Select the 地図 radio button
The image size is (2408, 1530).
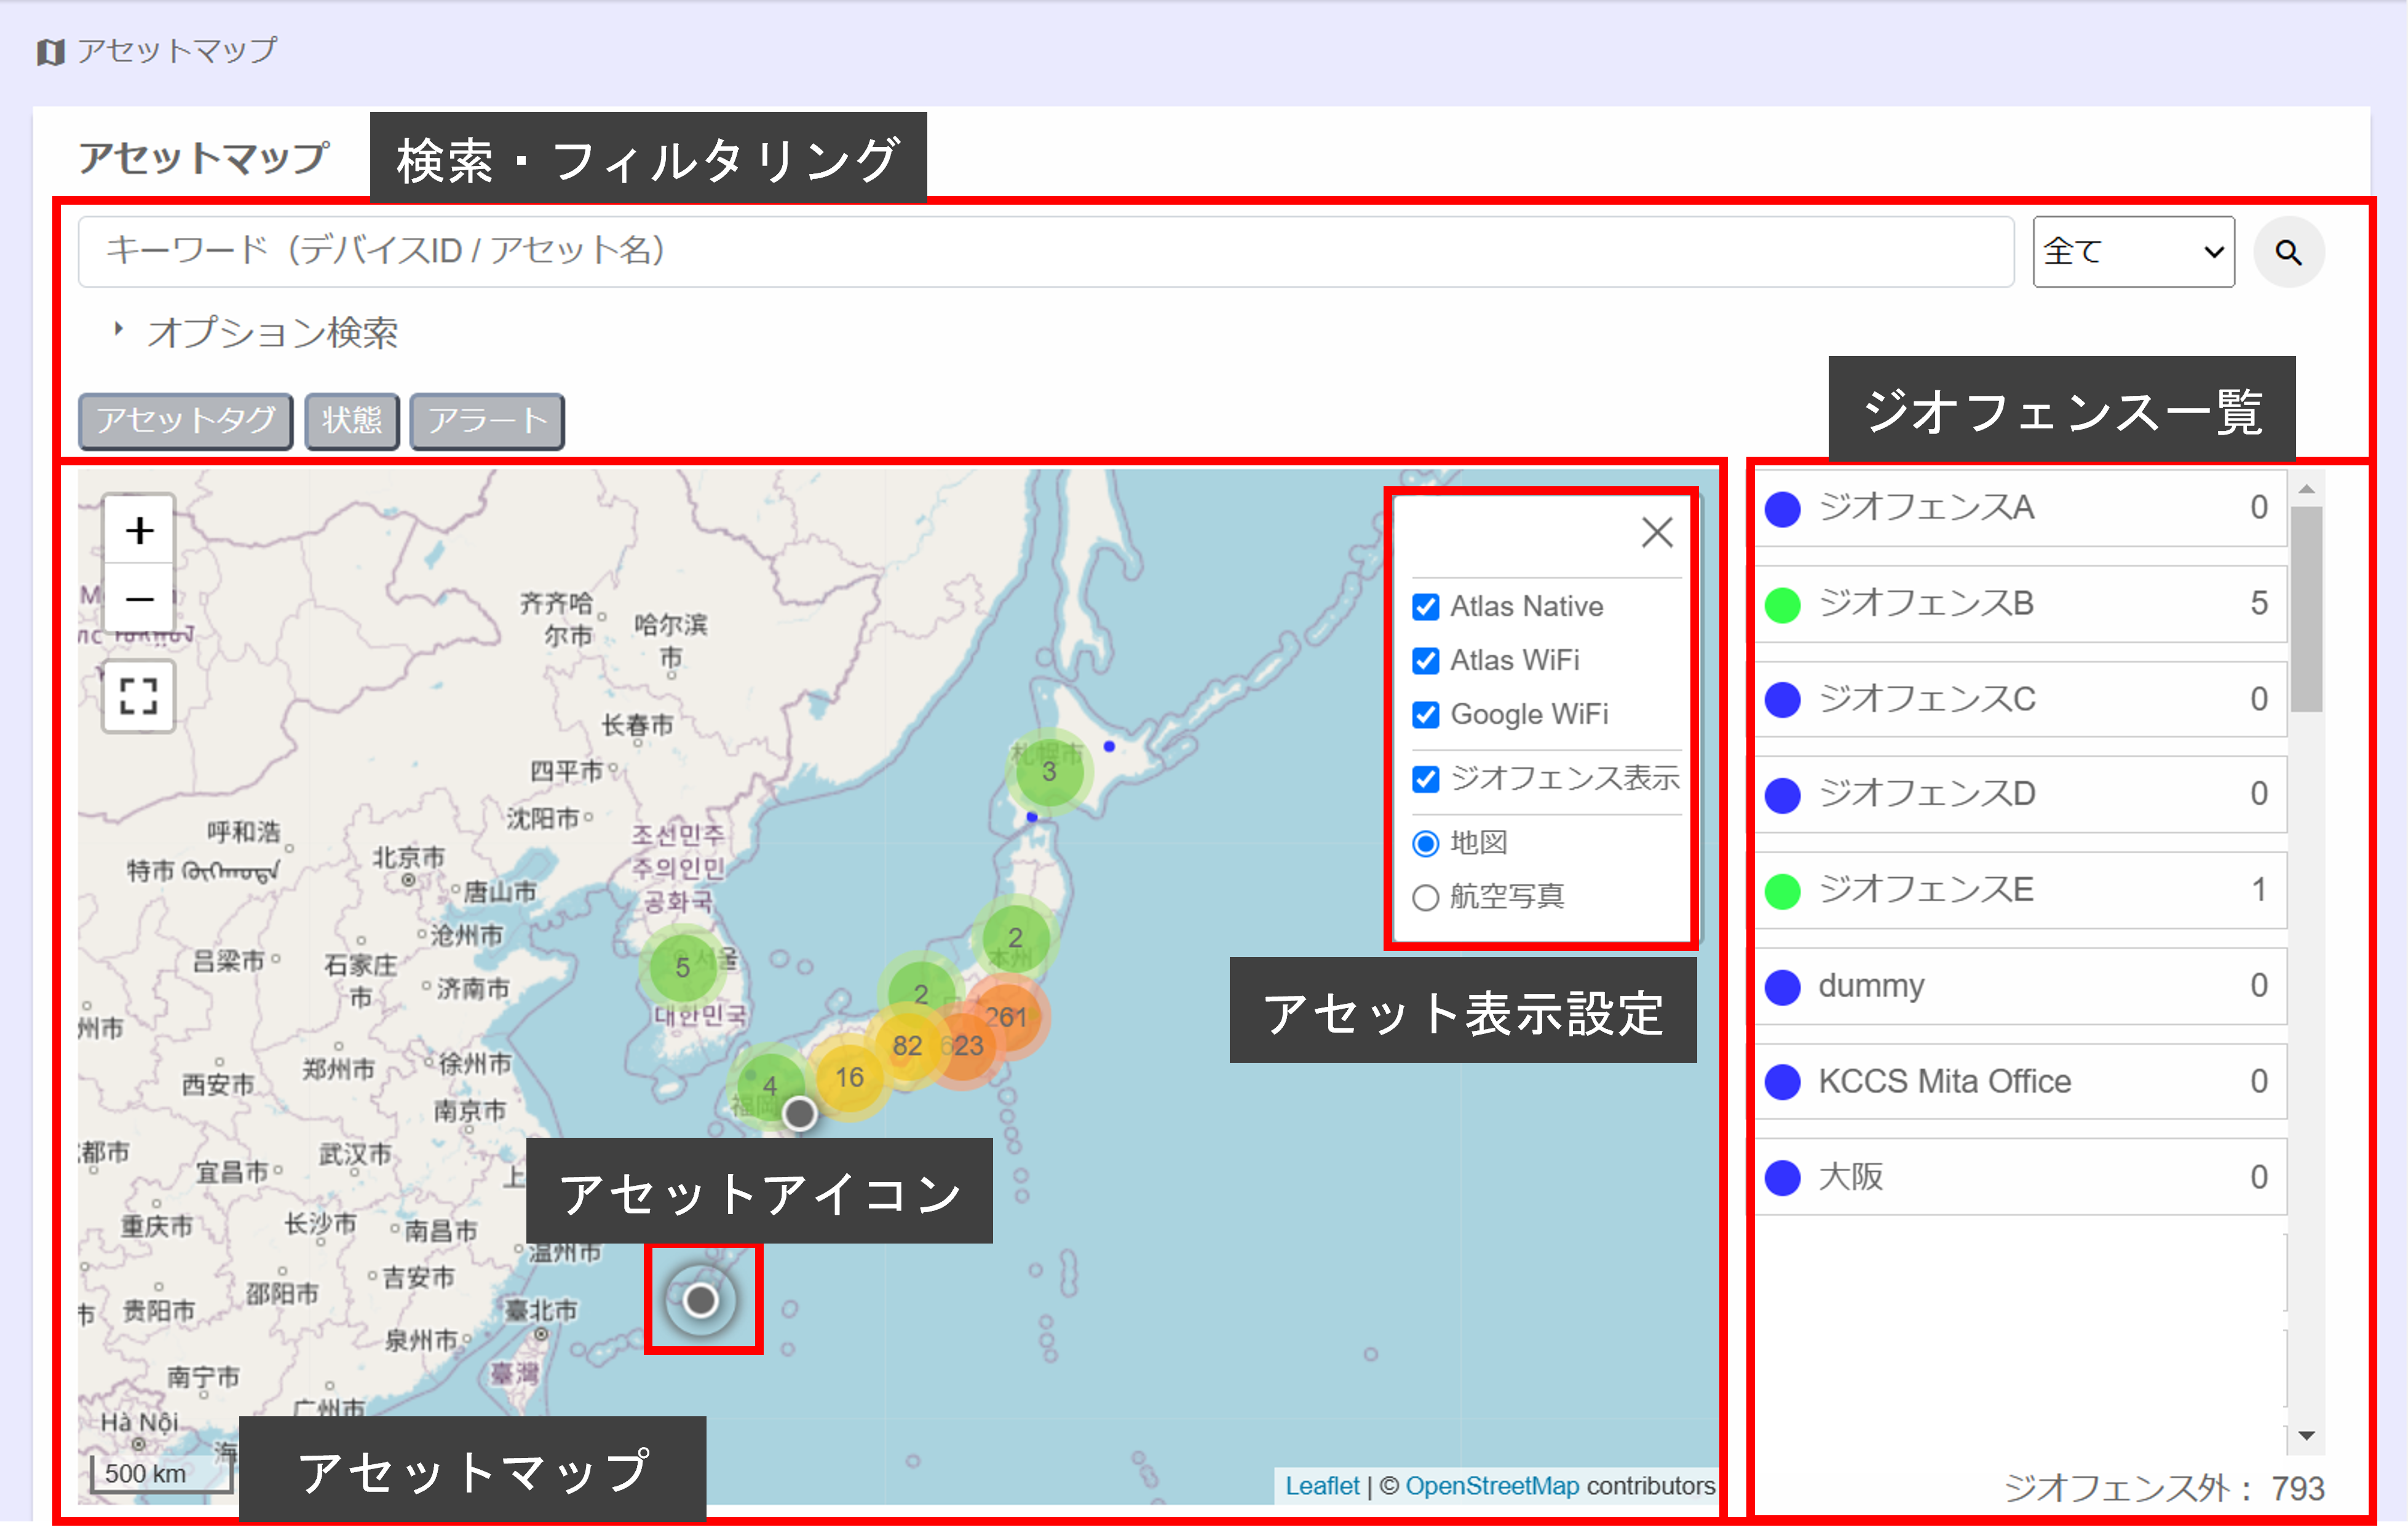(x=1425, y=843)
